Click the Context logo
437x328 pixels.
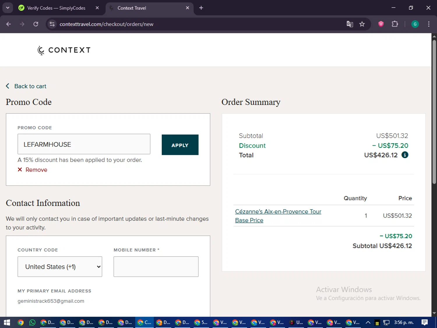64,50
